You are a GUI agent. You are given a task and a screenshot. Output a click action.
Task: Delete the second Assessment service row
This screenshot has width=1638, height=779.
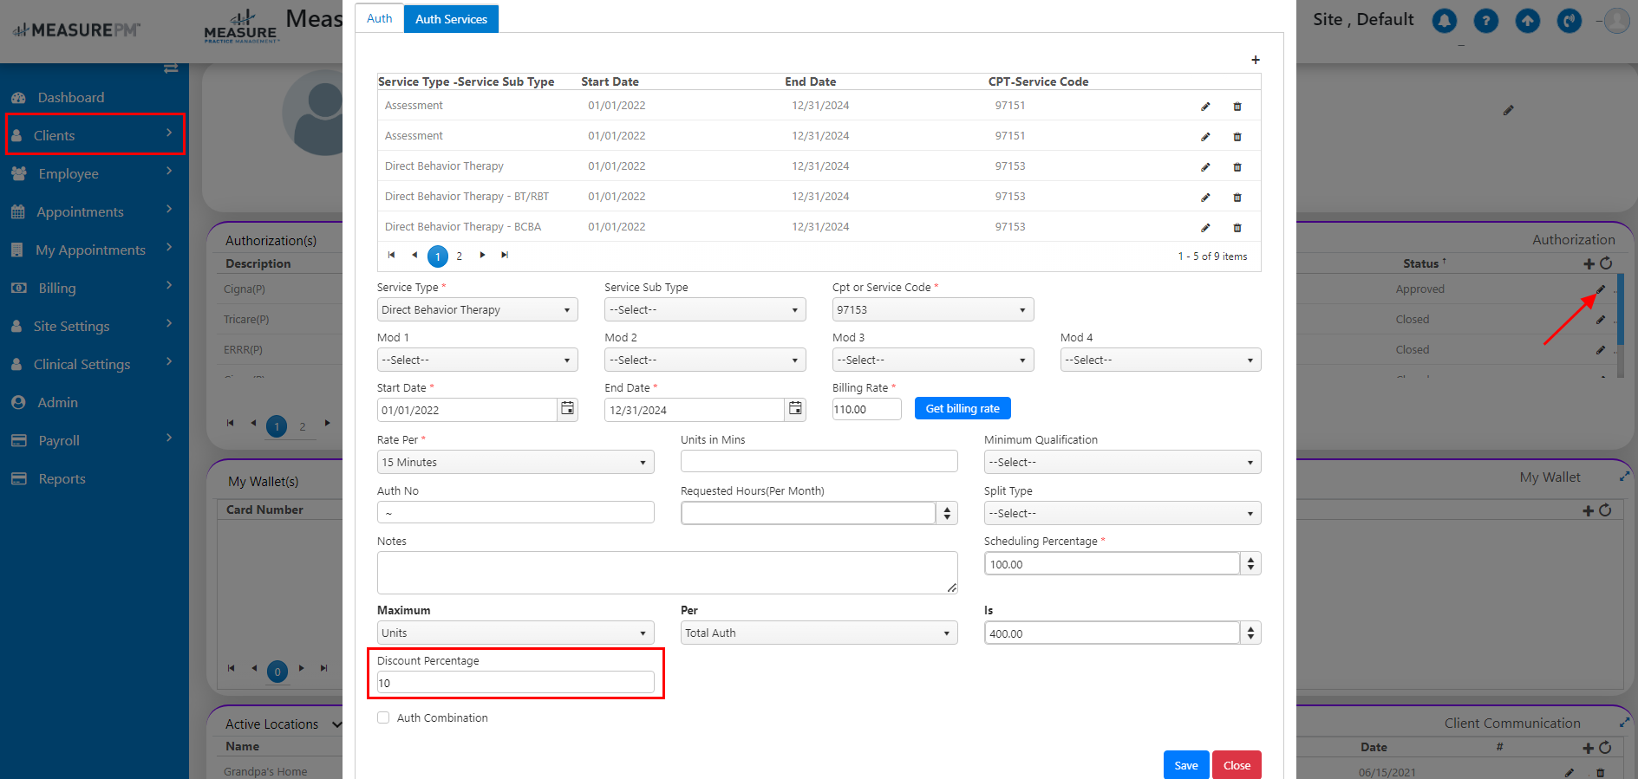coord(1237,137)
